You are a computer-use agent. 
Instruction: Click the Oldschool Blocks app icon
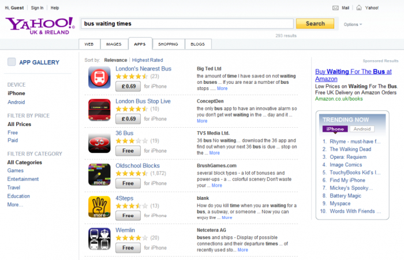[99, 174]
